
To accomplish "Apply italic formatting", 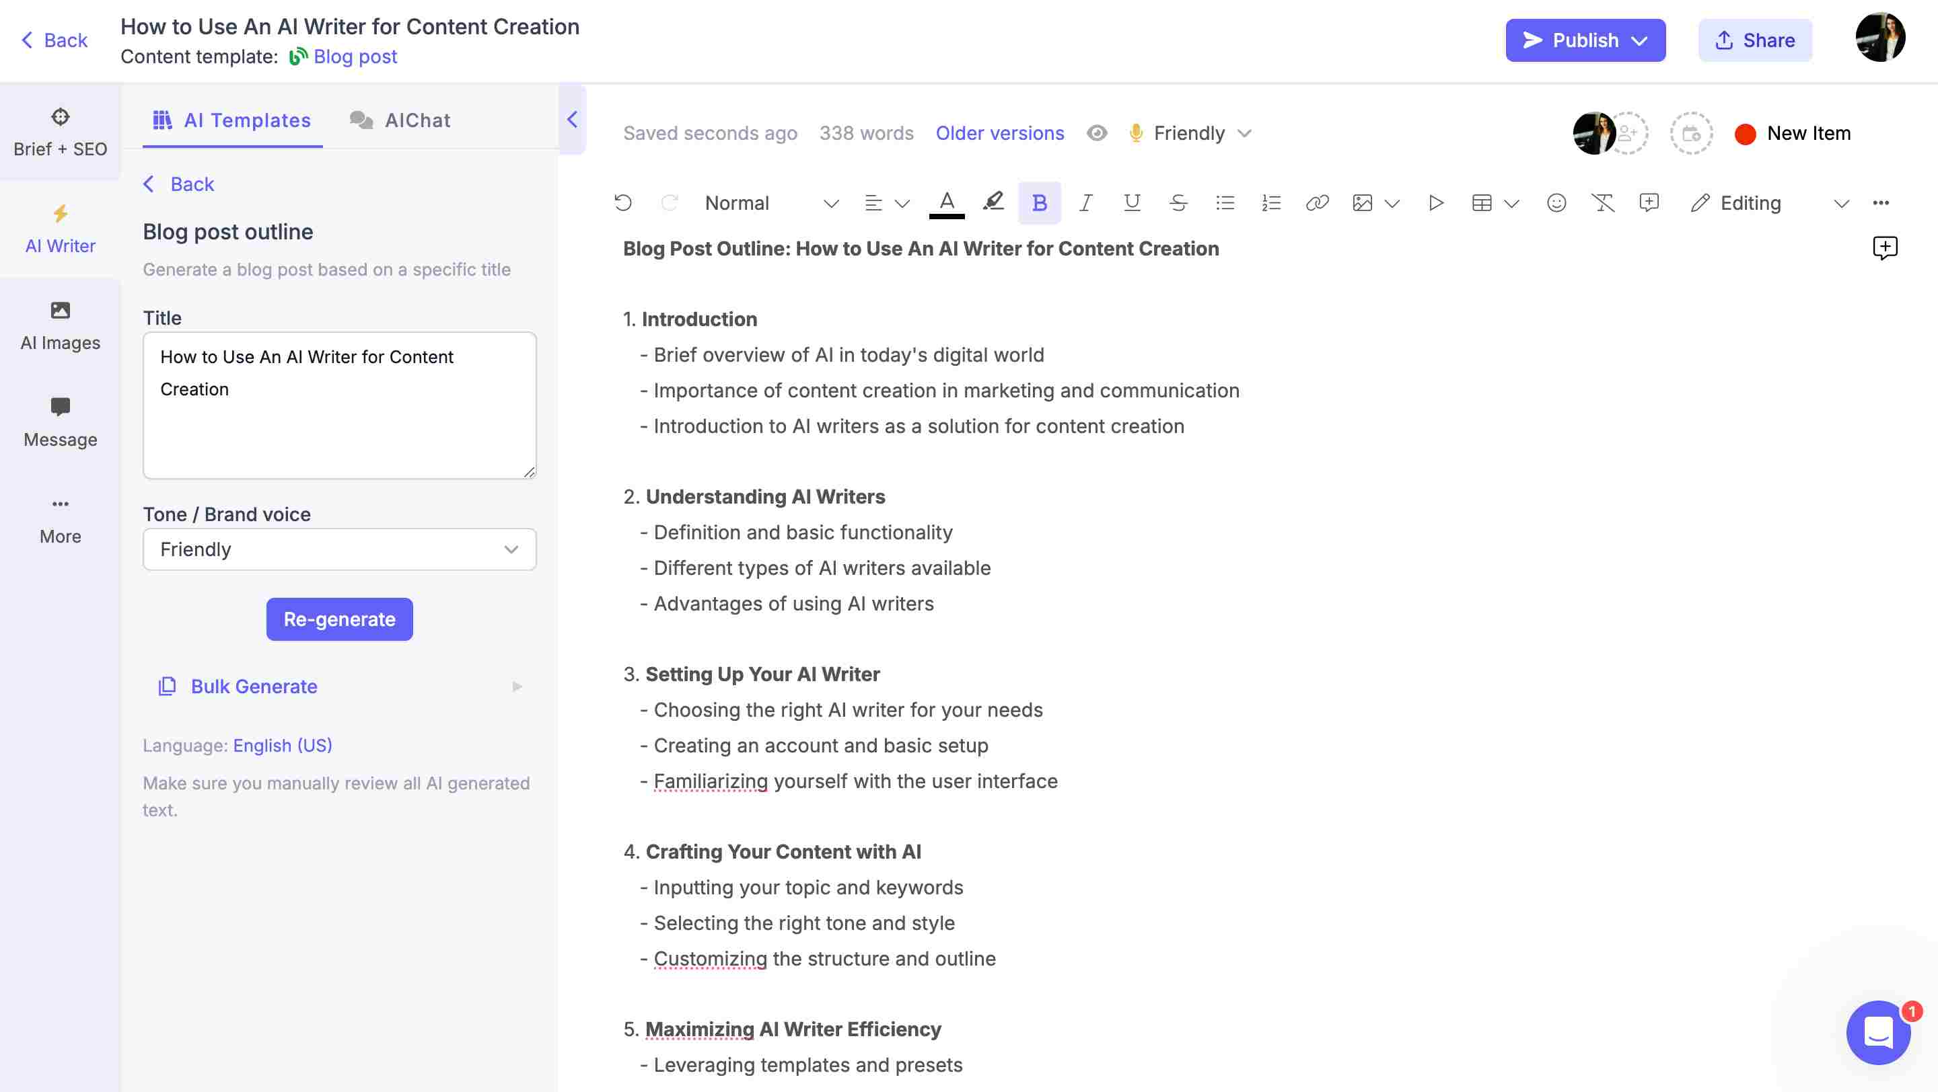I will pyautogui.click(x=1085, y=202).
